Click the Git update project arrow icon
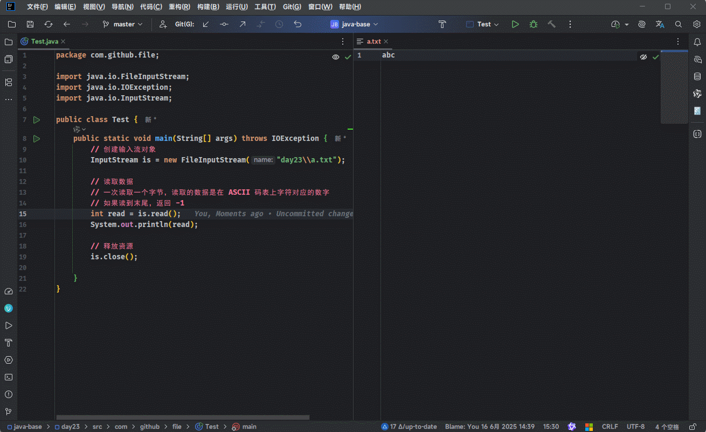The height and width of the screenshot is (432, 706). click(x=206, y=24)
